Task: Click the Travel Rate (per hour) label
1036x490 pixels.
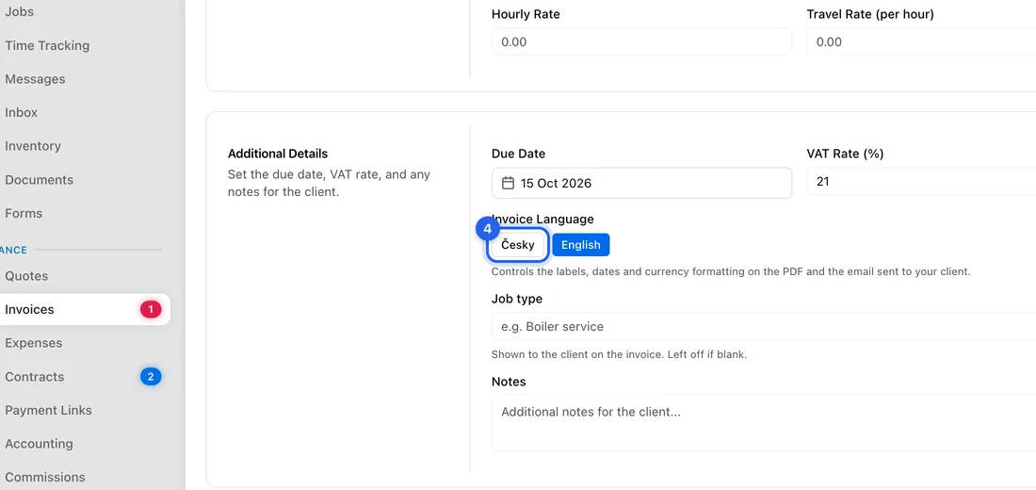Action: tap(870, 14)
